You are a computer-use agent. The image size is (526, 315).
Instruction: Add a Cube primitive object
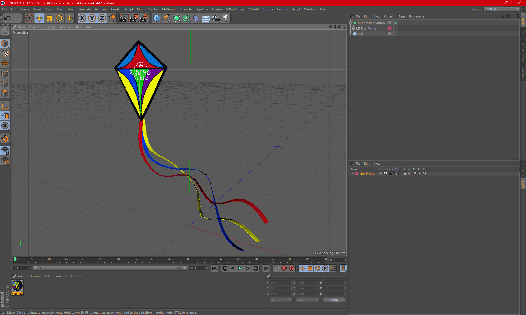point(156,18)
